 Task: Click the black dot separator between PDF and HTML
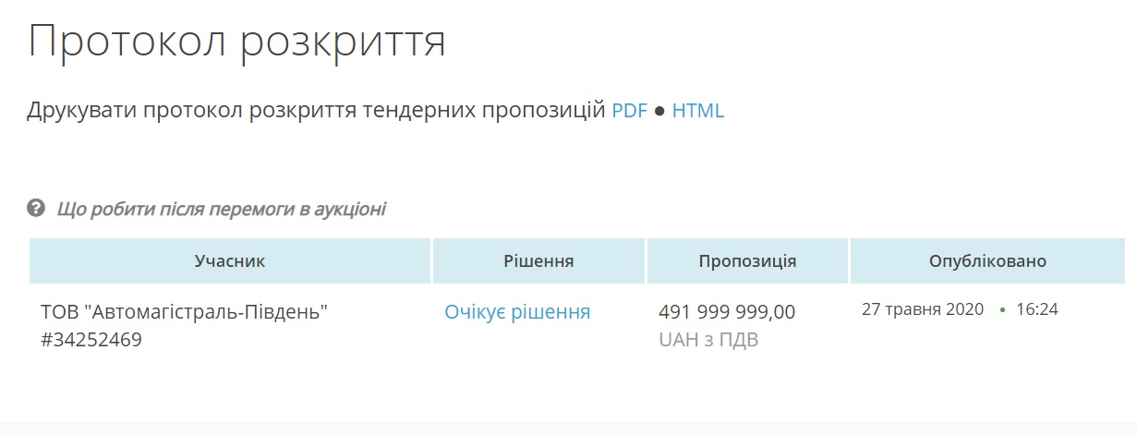(x=659, y=112)
